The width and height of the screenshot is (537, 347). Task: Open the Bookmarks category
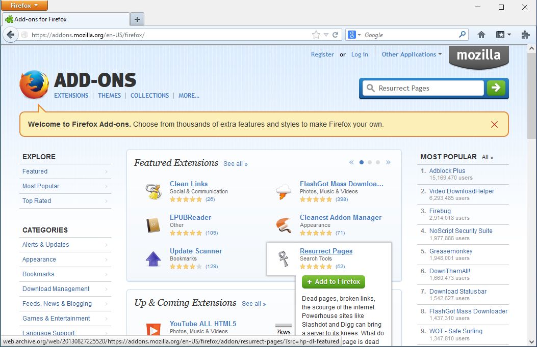point(65,274)
